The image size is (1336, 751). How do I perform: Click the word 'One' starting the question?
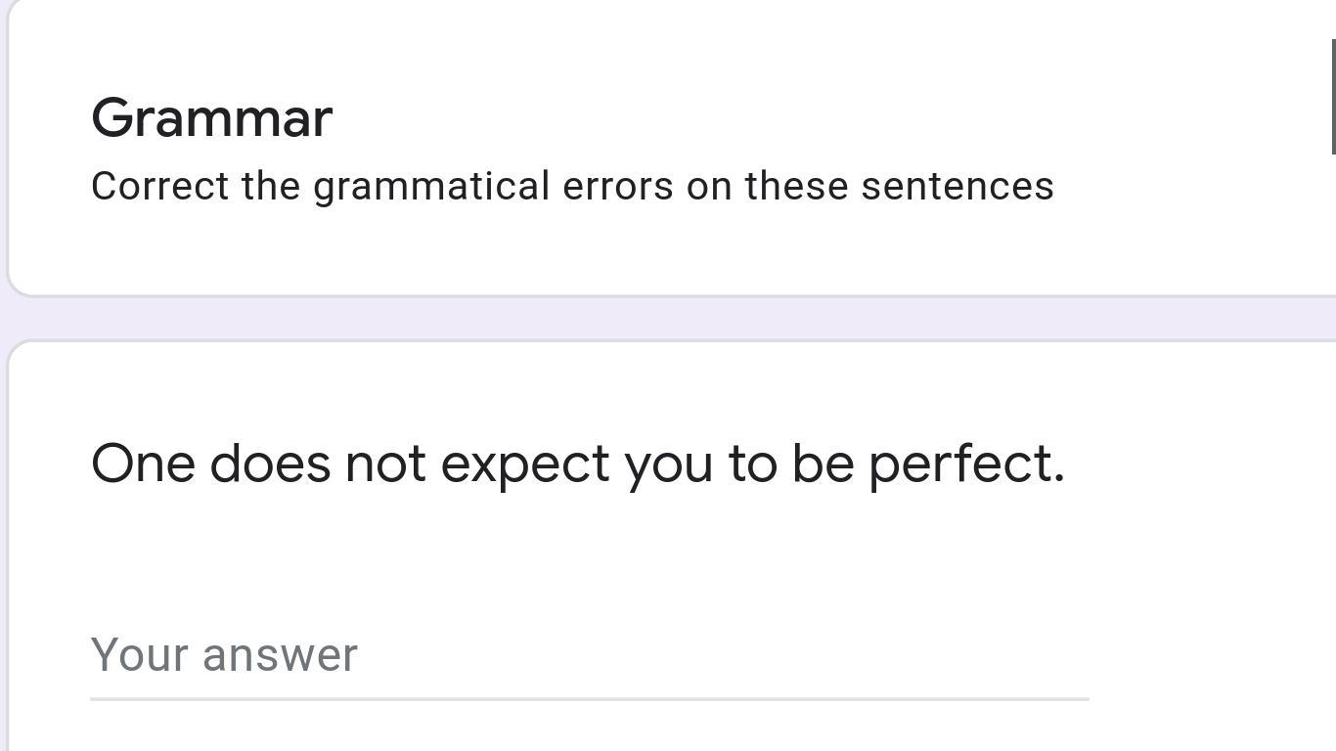click(143, 464)
